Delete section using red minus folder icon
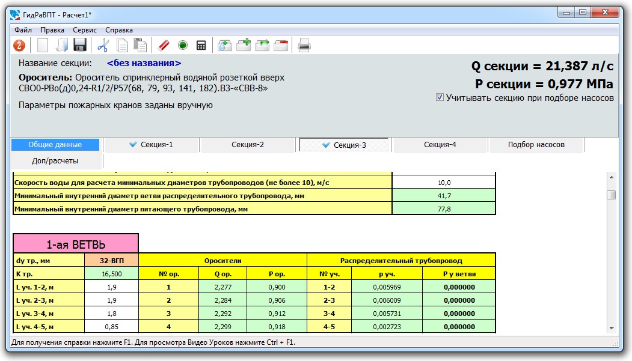Viewport: 632px width, 361px height. 281,45
